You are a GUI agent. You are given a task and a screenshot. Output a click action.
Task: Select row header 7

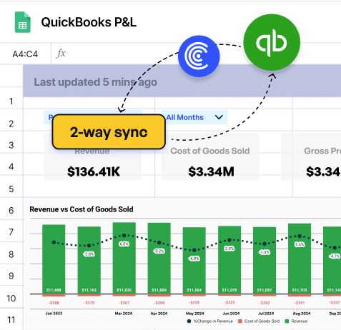pyautogui.click(x=11, y=232)
